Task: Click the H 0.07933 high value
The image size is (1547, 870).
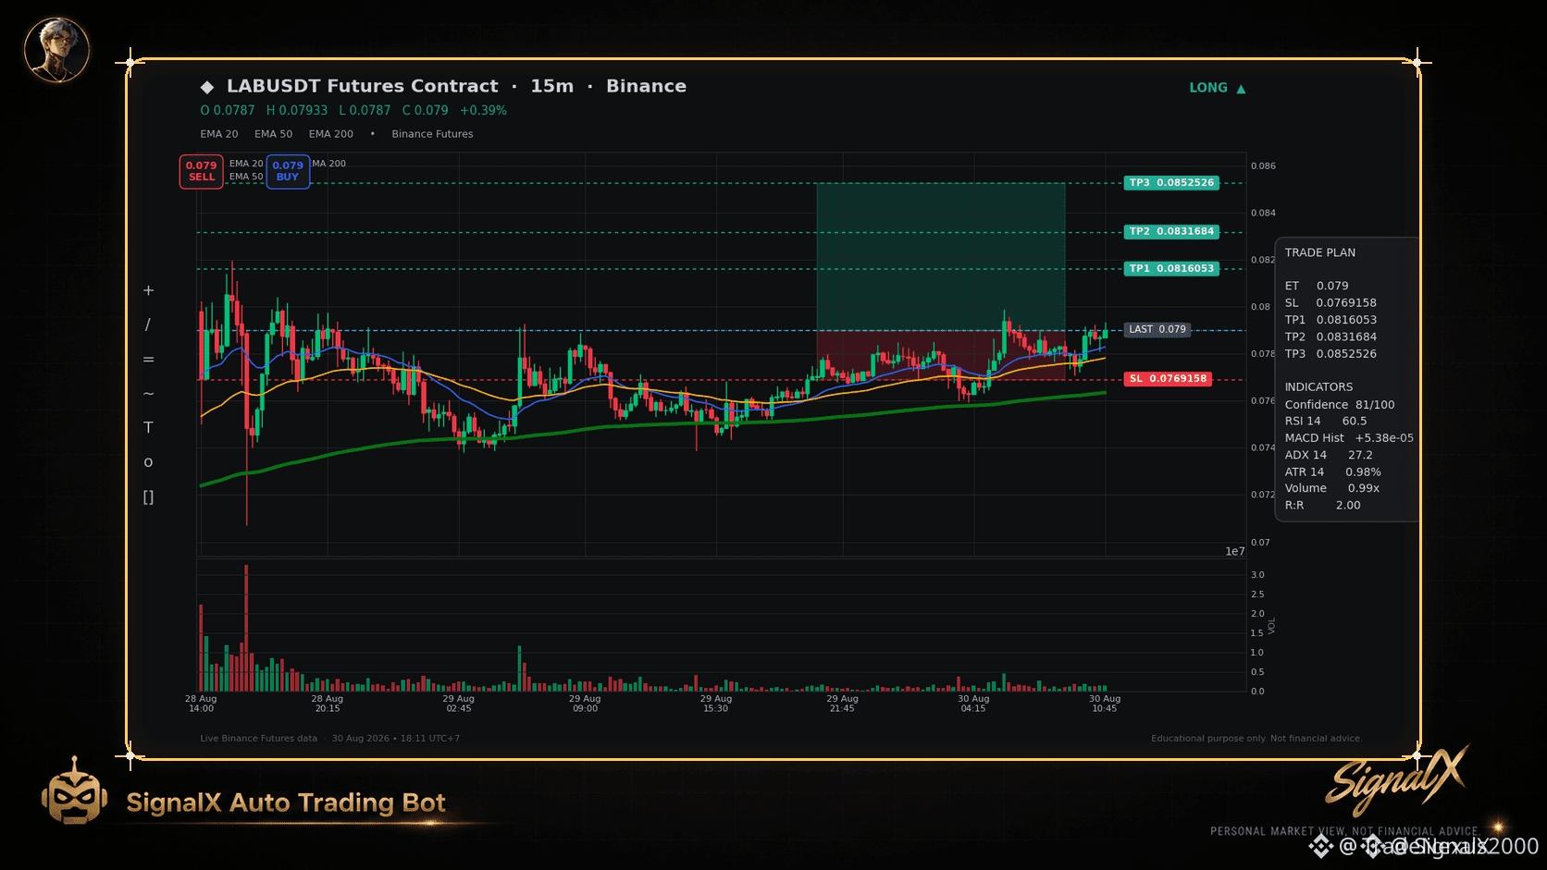Action: (297, 110)
